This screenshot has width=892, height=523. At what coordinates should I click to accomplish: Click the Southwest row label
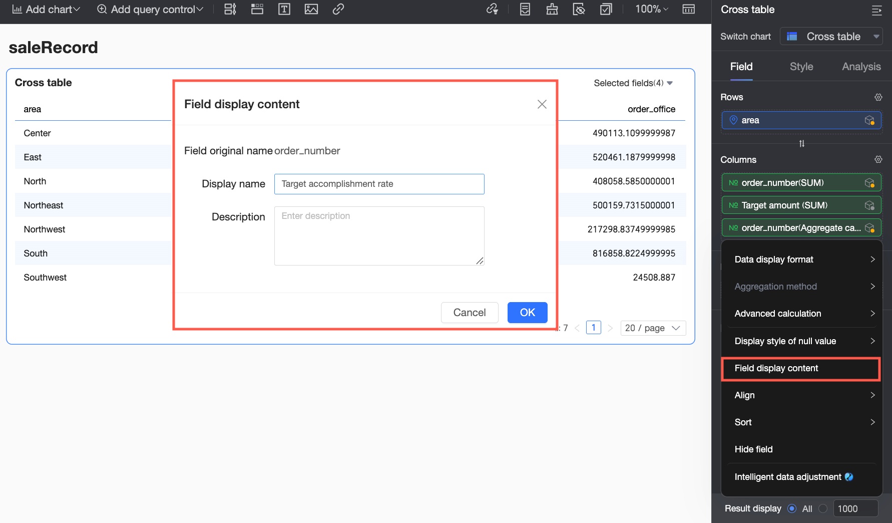tap(45, 278)
